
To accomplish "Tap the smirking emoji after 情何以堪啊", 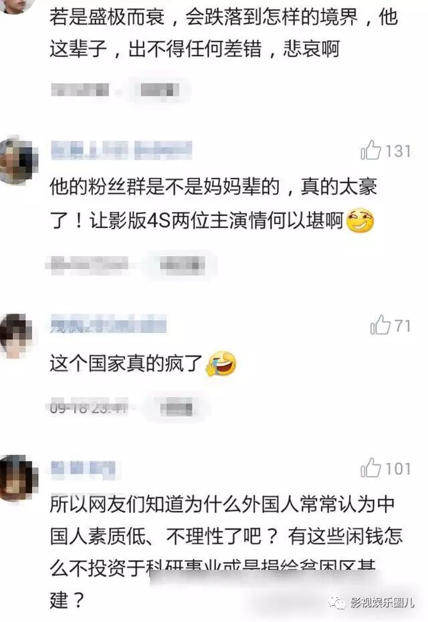I will (360, 220).
